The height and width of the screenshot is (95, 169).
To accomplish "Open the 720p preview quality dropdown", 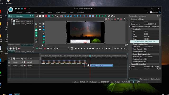I will tap(43, 49).
